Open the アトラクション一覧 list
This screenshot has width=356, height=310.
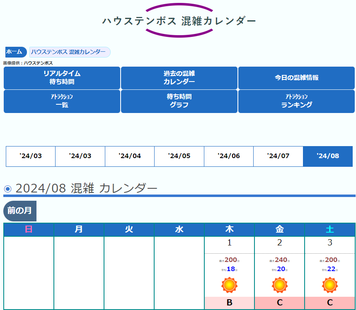[x=62, y=101]
